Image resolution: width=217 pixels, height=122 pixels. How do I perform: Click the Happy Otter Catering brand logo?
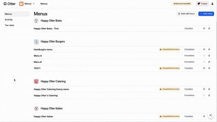[36, 81]
